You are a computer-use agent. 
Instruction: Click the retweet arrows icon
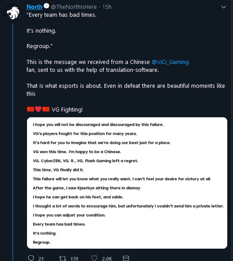(x=63, y=258)
